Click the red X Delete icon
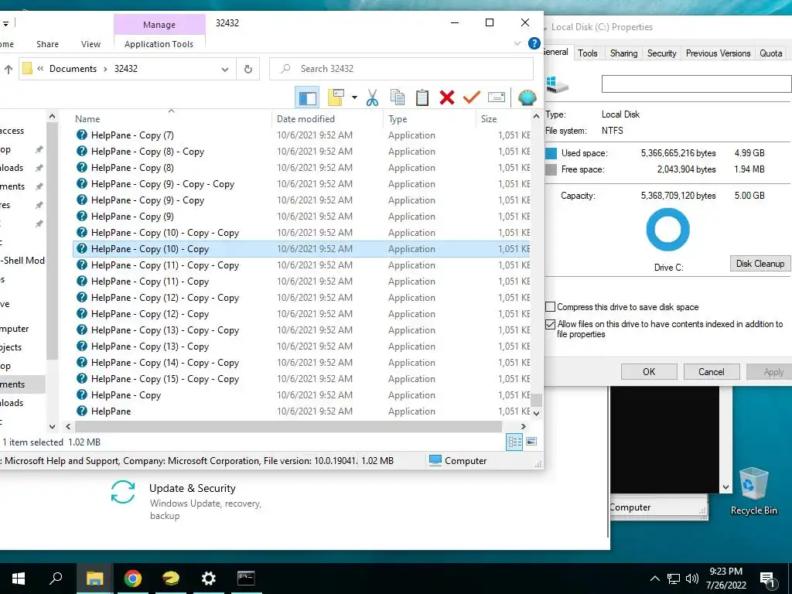The width and height of the screenshot is (792, 594). point(446,97)
